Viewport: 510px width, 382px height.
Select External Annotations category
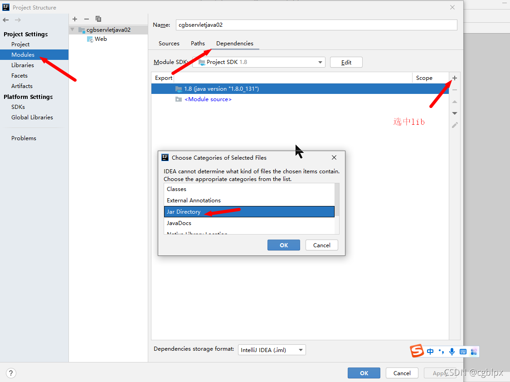point(249,201)
